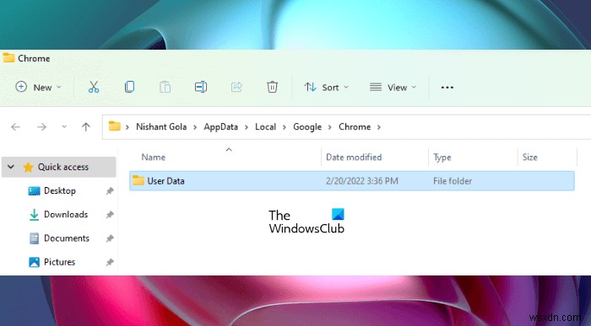Open the View dropdown

pyautogui.click(x=393, y=88)
